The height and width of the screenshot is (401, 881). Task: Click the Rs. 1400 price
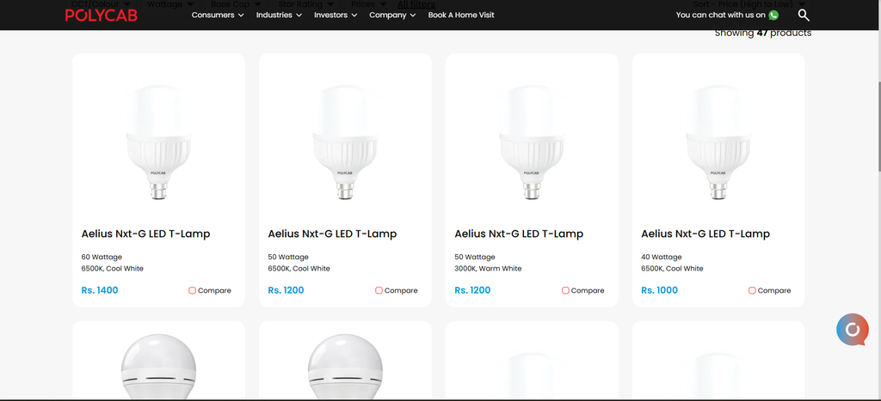[x=100, y=290]
